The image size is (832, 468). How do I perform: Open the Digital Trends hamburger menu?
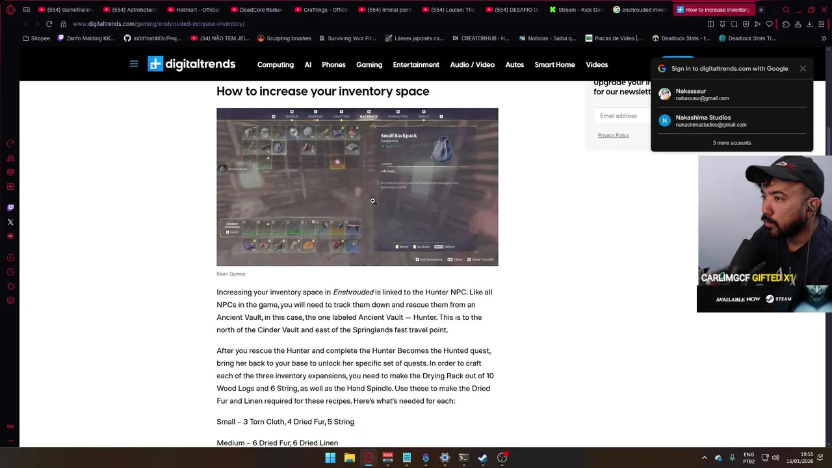point(134,64)
